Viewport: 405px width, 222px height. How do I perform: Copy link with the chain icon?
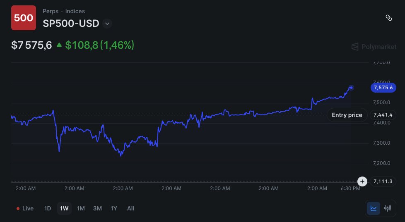tap(389, 18)
